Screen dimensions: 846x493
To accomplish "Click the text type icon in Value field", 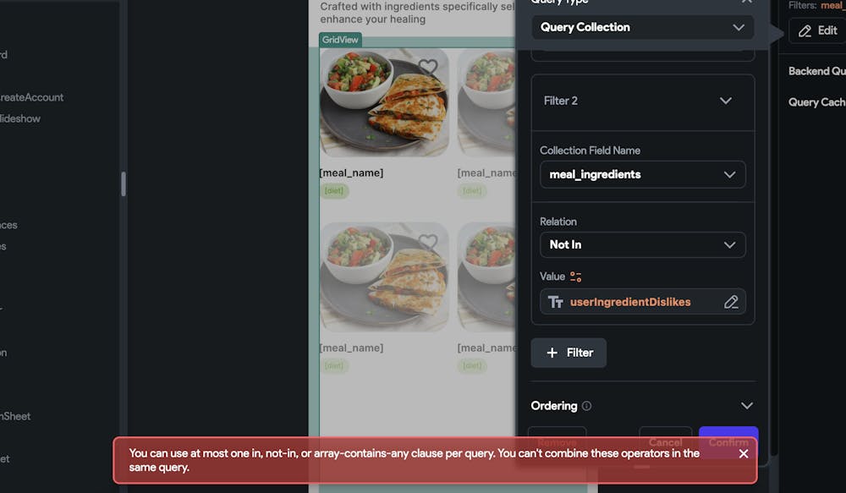I will tap(556, 302).
